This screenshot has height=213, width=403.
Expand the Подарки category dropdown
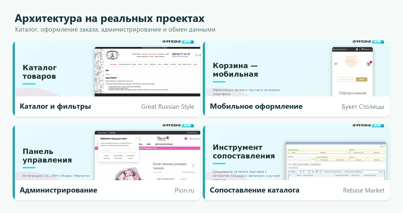point(169,64)
